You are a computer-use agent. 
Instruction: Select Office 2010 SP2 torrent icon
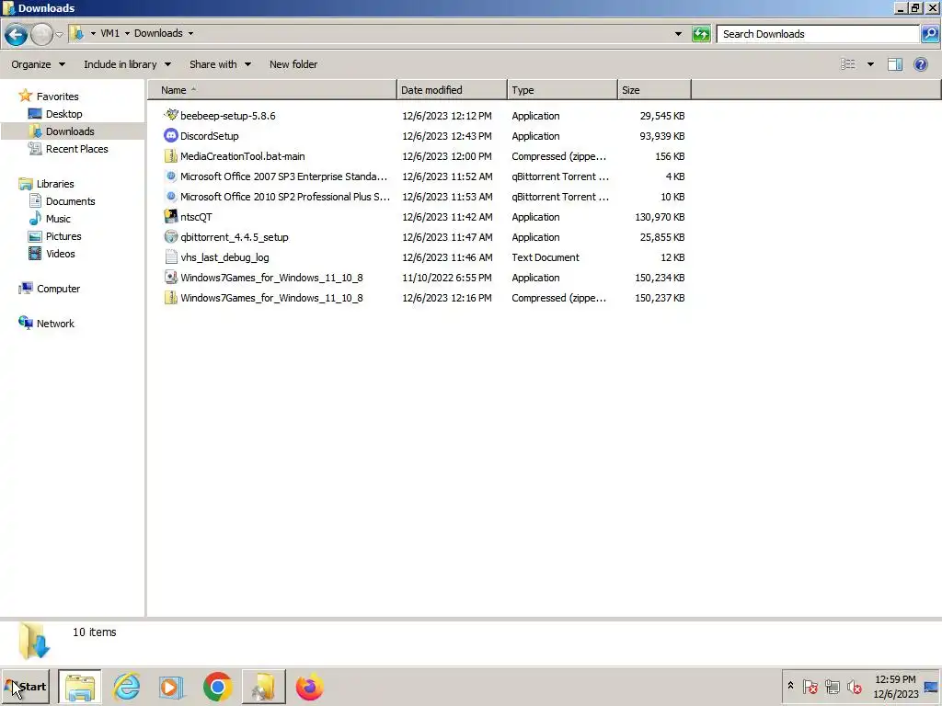[170, 197]
